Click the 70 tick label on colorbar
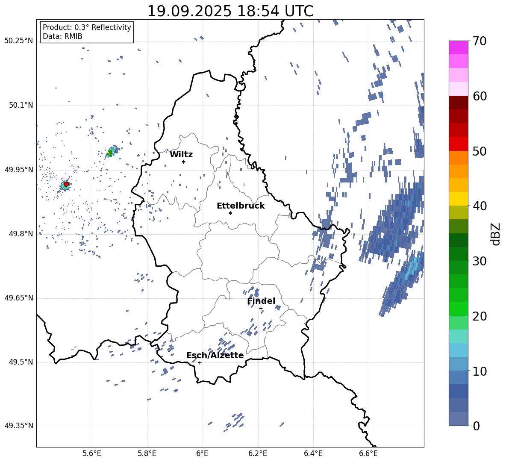The height and width of the screenshot is (462, 506). 479,41
